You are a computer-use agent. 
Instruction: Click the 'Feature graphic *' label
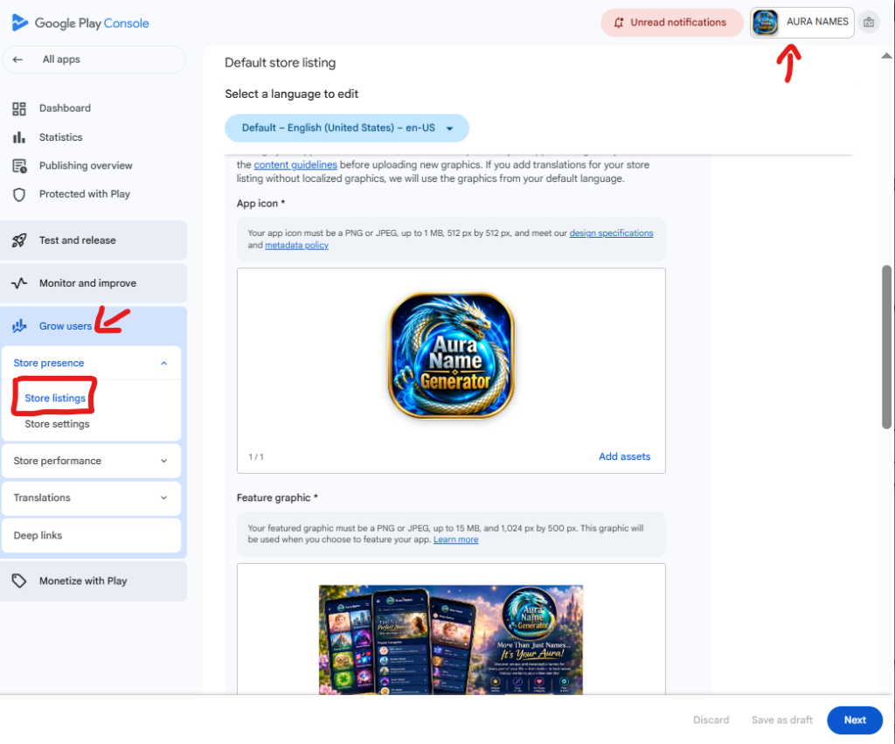point(277,498)
